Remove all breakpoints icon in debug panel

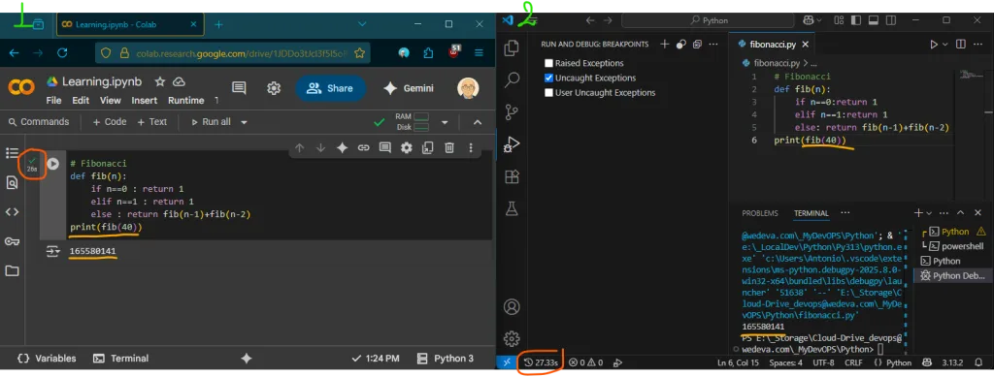(697, 45)
